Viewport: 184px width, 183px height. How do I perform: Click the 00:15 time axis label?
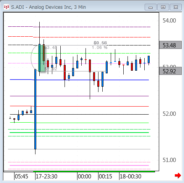pyautogui.click(x=105, y=177)
